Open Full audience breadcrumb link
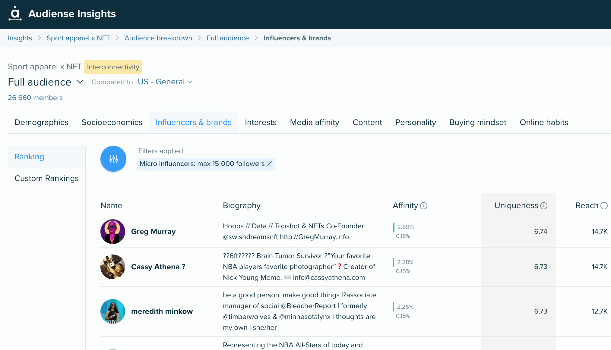This screenshot has height=350, width=611. point(228,38)
